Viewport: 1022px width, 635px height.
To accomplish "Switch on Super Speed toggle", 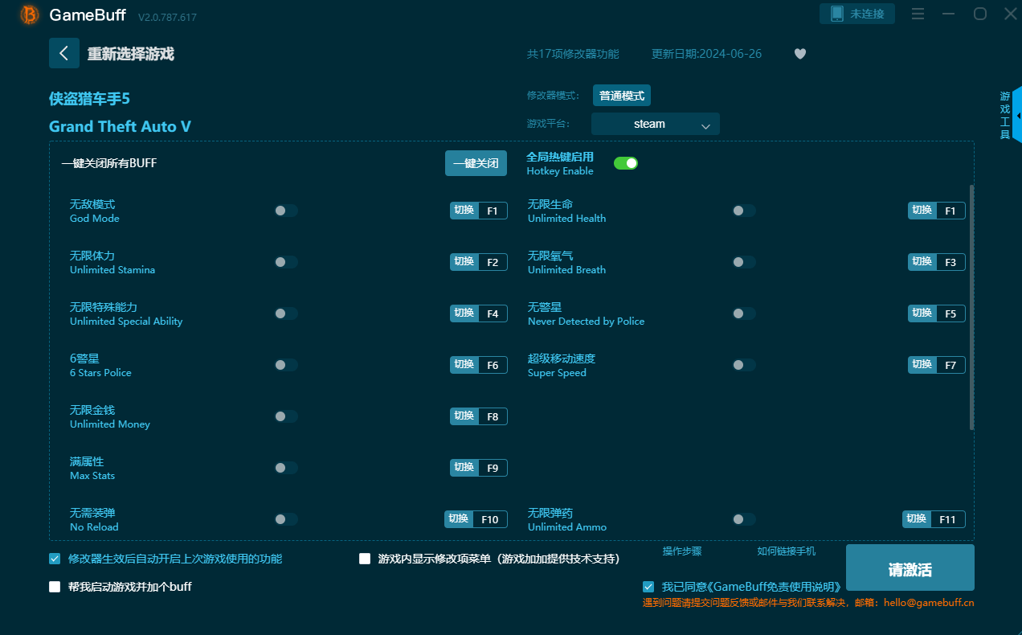I will 744,365.
